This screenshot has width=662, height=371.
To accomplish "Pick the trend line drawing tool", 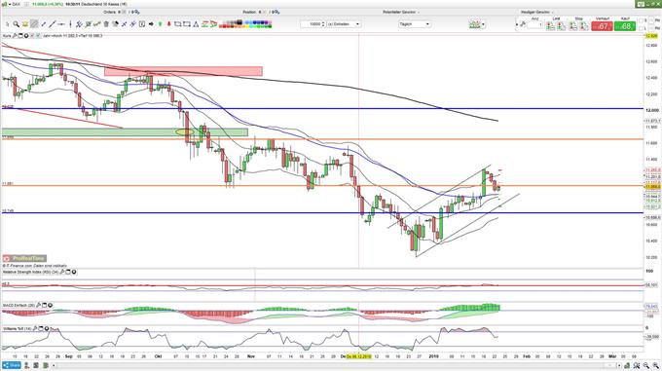I will (52, 24).
